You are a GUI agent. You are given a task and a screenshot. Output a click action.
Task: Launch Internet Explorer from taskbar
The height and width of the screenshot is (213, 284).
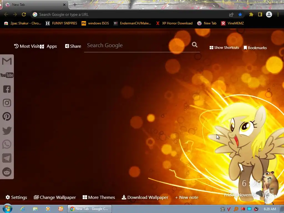[22, 209]
